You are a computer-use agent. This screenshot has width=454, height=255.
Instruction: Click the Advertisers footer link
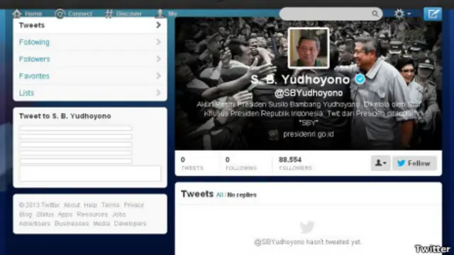click(x=35, y=224)
